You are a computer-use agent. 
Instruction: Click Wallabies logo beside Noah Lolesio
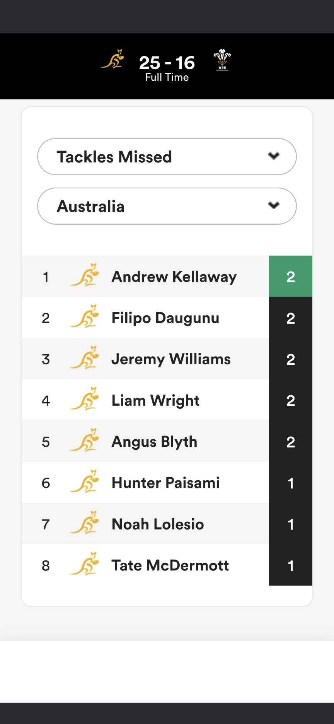click(x=85, y=523)
